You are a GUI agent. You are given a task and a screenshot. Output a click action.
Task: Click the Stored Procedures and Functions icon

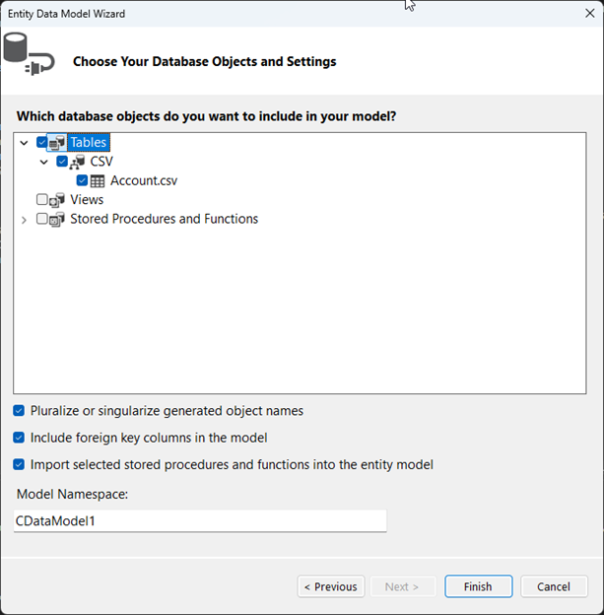coord(57,220)
